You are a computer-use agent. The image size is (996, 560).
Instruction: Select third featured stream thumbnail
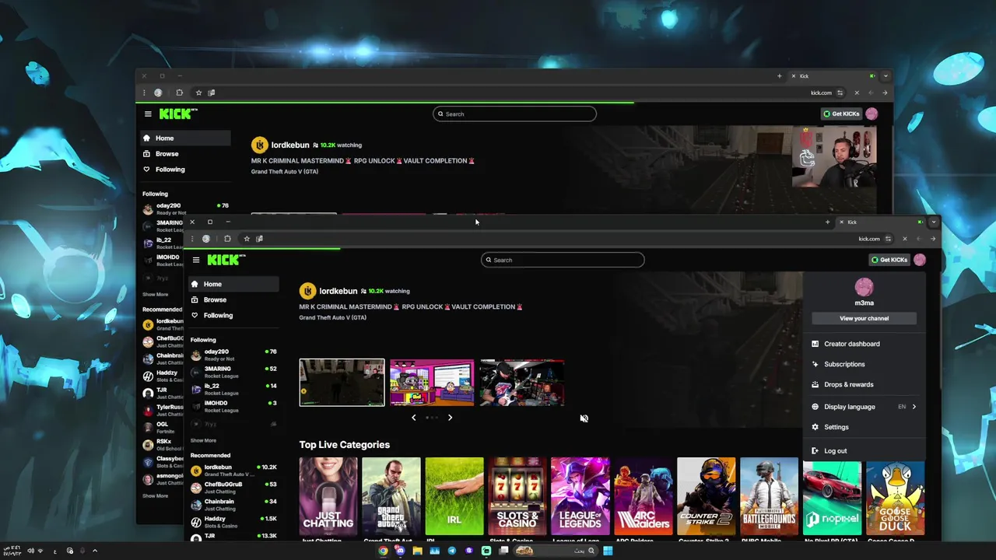point(522,383)
